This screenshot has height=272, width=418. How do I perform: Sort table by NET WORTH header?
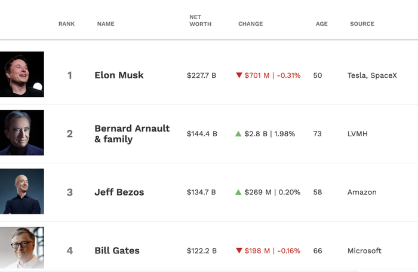pyautogui.click(x=200, y=21)
